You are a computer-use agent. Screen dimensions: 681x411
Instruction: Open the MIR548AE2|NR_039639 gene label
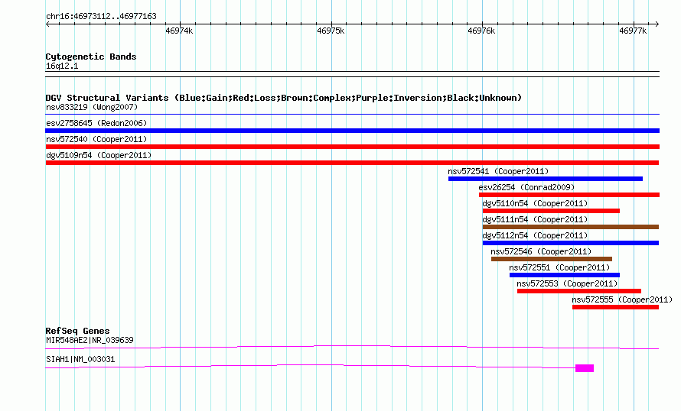coord(90,340)
